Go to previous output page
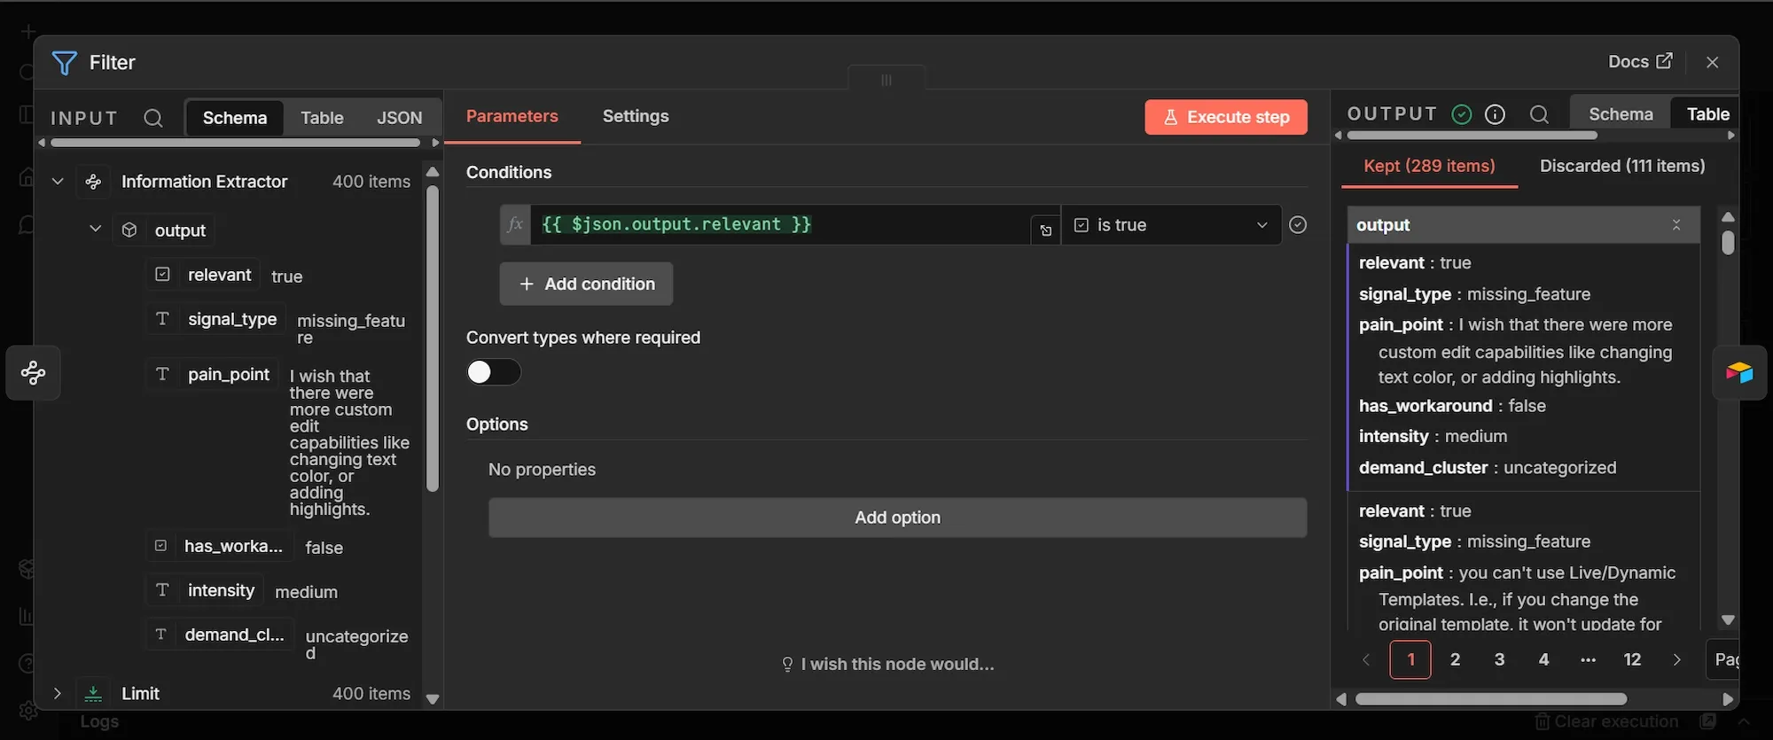The width and height of the screenshot is (1773, 740). click(1366, 659)
